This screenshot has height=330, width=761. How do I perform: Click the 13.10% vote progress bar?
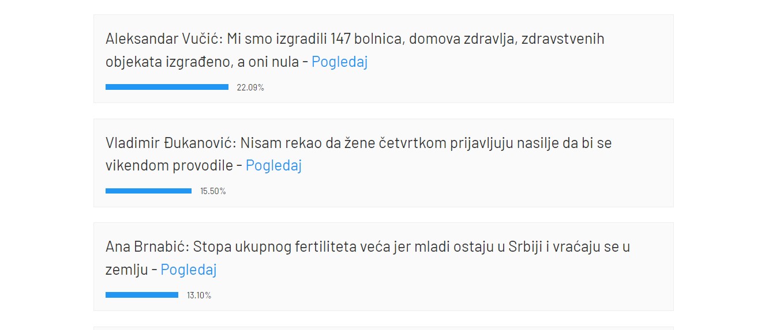pos(142,295)
